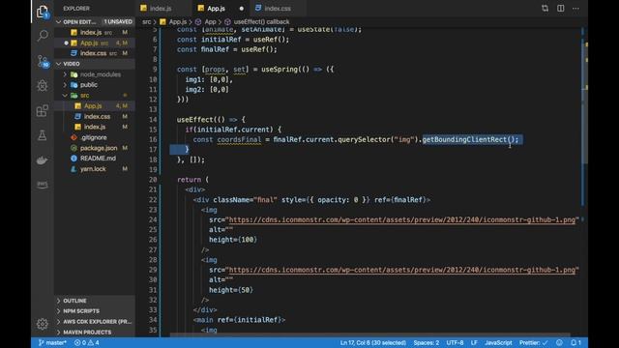Viewport: 619px width, 348px height.
Task: Click the unsaved dot on App.js tab
Action: (242, 9)
